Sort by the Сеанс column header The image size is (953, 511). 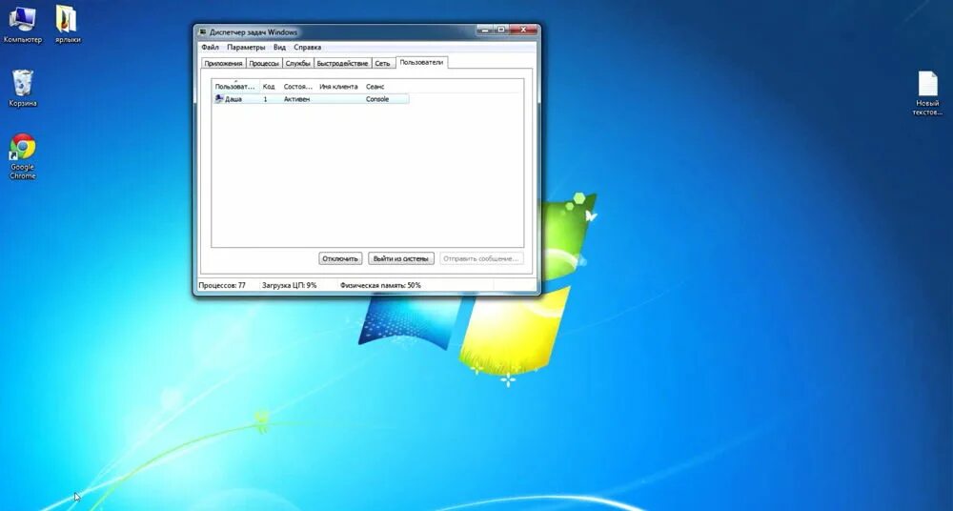pos(375,87)
